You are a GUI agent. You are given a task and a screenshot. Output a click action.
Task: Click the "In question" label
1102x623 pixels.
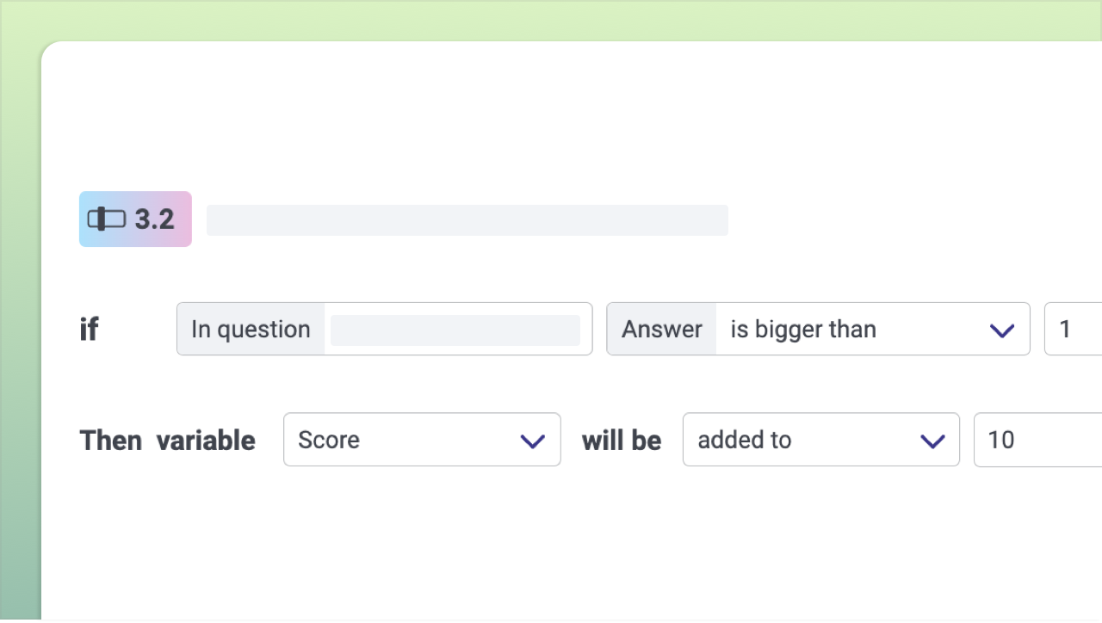[251, 330]
